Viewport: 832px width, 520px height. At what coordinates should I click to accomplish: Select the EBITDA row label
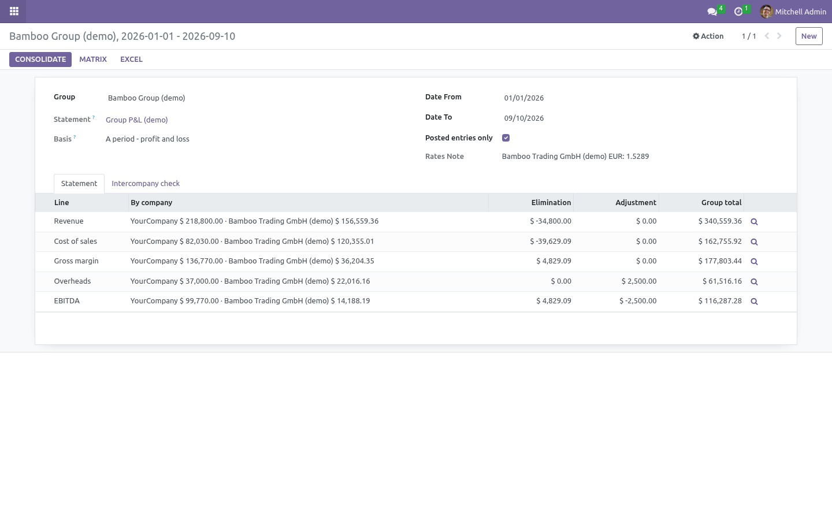pos(67,301)
